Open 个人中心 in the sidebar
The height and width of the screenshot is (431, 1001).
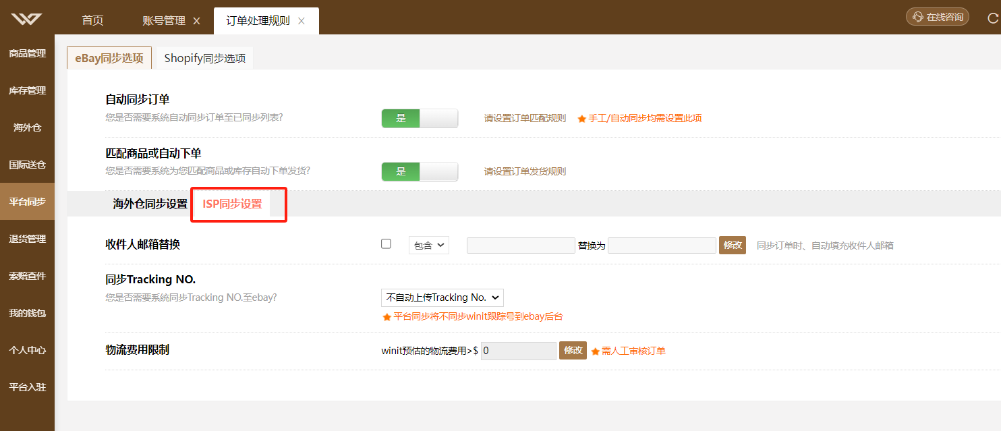click(x=27, y=350)
